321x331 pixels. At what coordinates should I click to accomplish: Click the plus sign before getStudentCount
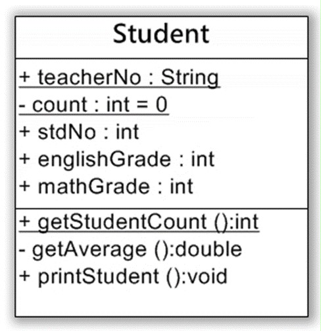tap(24, 222)
